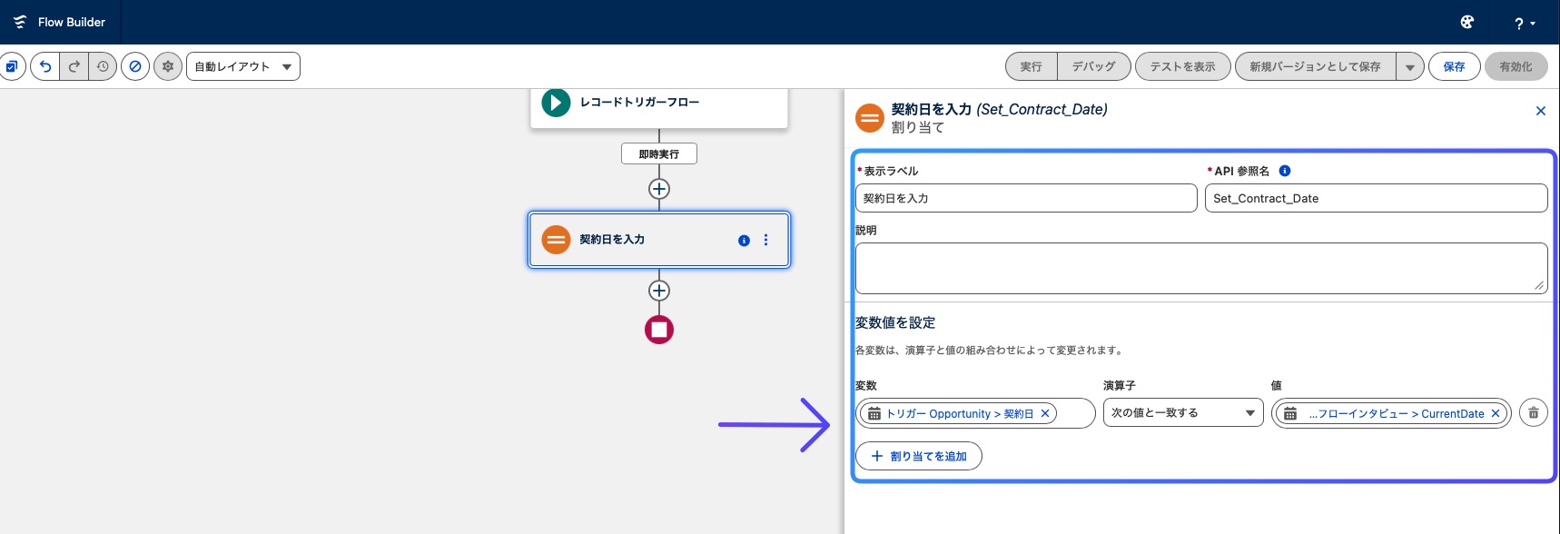Expand the save options dropdown arrow
1560x534 pixels.
click(1409, 67)
